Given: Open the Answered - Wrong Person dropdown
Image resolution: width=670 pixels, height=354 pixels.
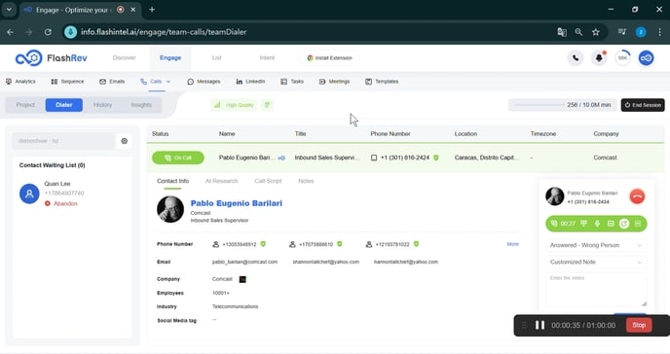Looking at the screenshot, I should tap(596, 245).
